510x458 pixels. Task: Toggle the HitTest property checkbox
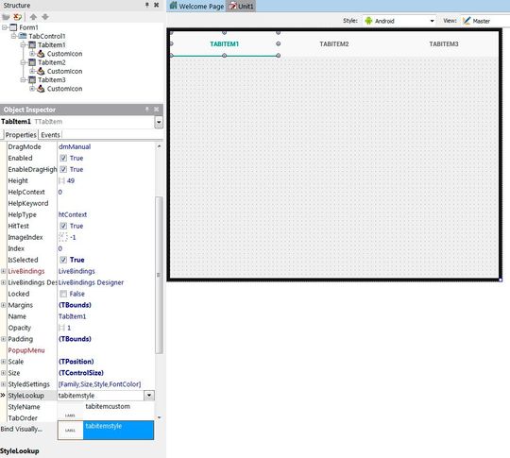coord(63,226)
